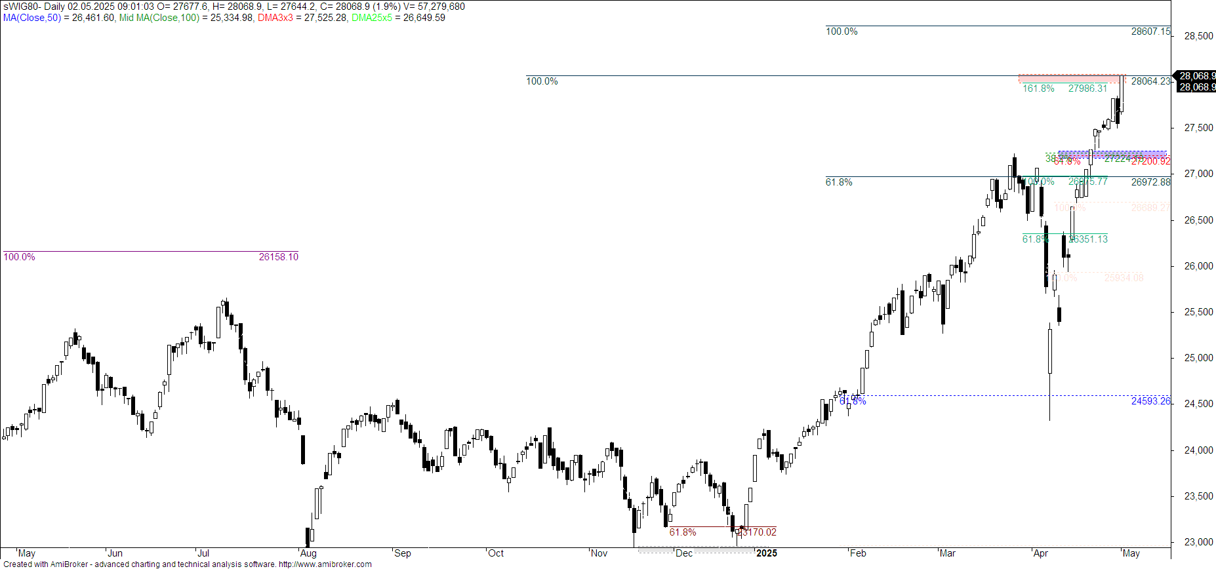Image resolution: width=1216 pixels, height=569 pixels.
Task: Click the 2025 year marker on time axis
Action: pyautogui.click(x=766, y=553)
